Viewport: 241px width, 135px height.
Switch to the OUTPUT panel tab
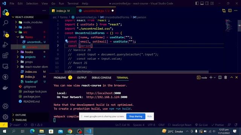[x=82, y=78]
